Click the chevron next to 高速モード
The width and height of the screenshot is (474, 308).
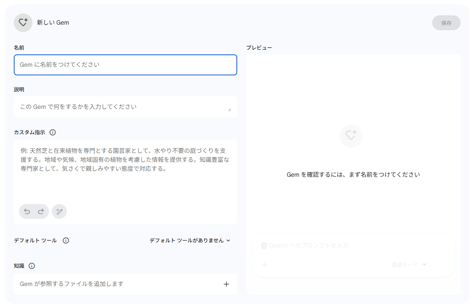coord(424,264)
